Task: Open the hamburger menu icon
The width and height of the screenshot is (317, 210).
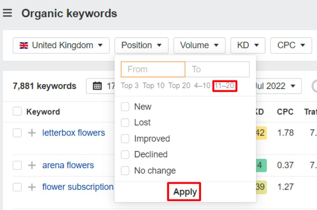Action: point(7,13)
